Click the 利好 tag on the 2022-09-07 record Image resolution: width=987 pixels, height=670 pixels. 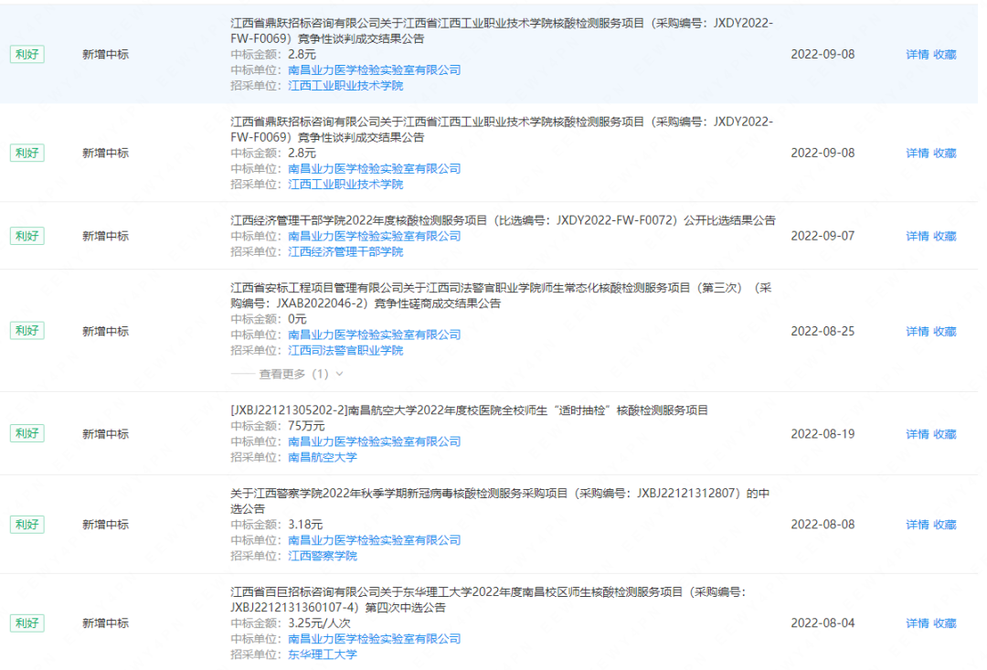27,236
